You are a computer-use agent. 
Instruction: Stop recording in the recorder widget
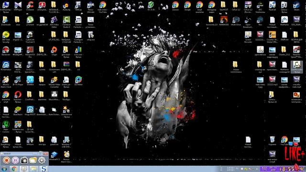6,161
